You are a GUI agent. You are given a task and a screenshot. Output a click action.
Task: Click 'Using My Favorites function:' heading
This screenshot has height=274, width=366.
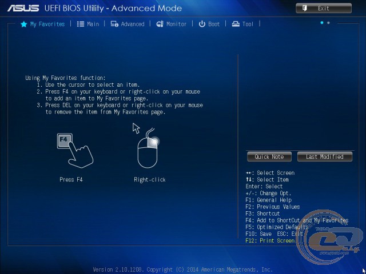65,78
